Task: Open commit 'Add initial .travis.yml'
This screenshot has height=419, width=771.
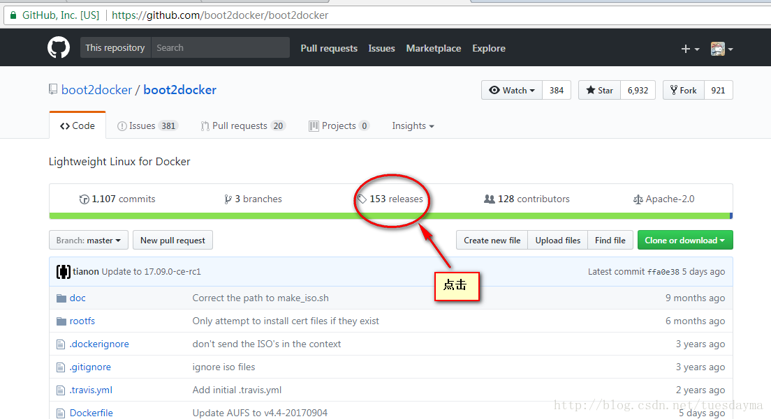Action: (237, 390)
